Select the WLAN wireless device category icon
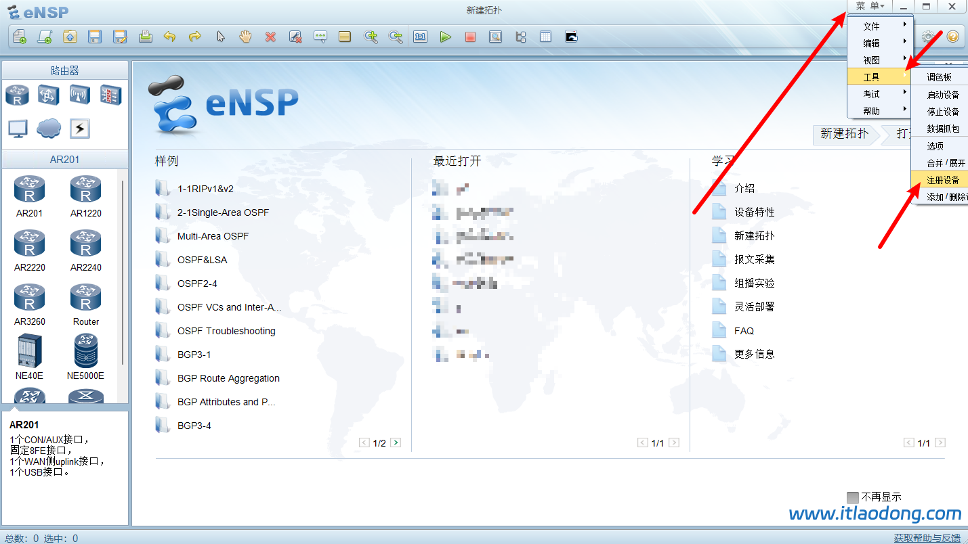The image size is (968, 544). pos(80,95)
